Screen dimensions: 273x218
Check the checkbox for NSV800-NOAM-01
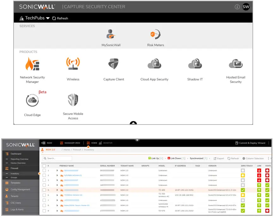(44, 175)
